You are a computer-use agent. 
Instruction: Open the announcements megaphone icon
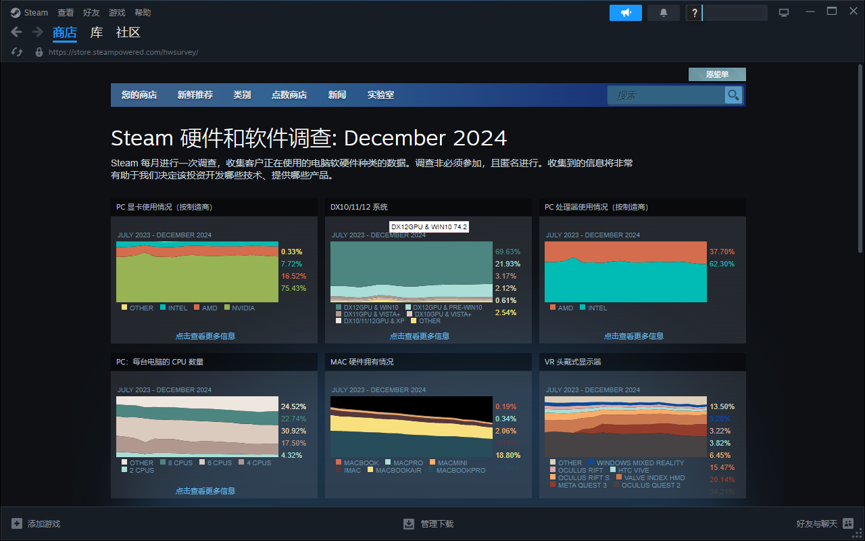click(x=625, y=12)
